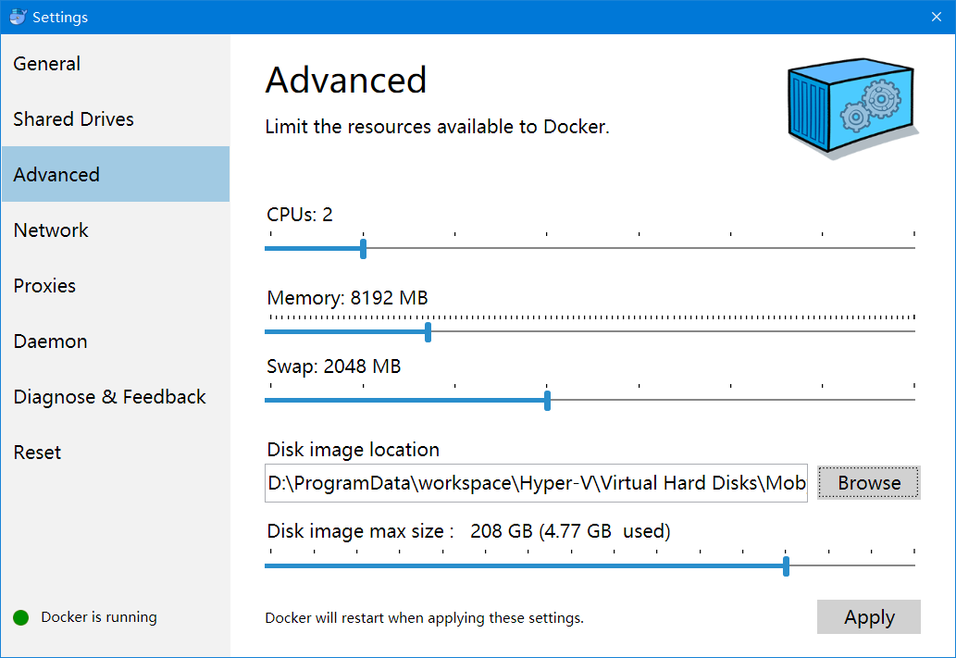
Task: Click the blue container gears illustration
Action: pyautogui.click(x=853, y=108)
